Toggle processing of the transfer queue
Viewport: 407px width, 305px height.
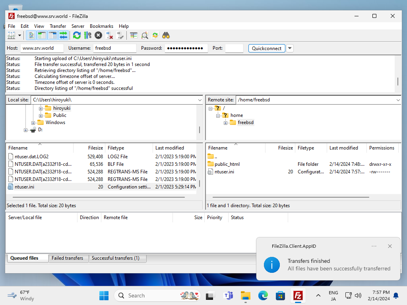88,35
